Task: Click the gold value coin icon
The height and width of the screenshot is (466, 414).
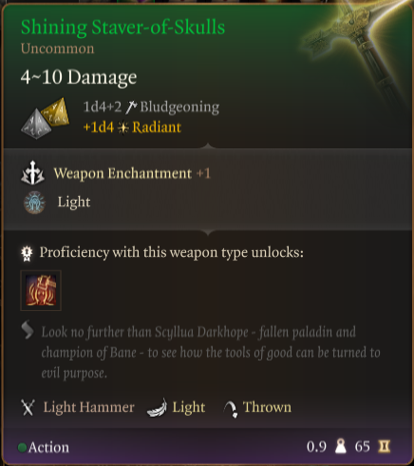Action: click(385, 446)
